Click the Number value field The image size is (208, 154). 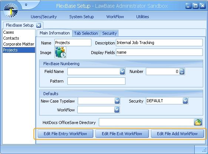pyautogui.click(x=162, y=71)
